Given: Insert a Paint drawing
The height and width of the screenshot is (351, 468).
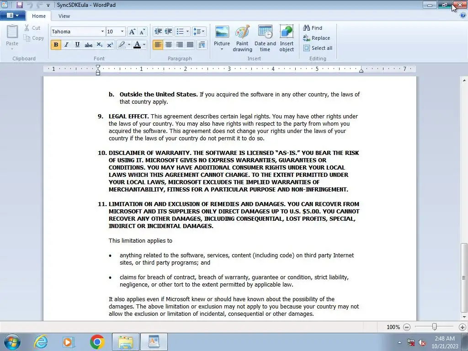Looking at the screenshot, I should click(x=242, y=38).
